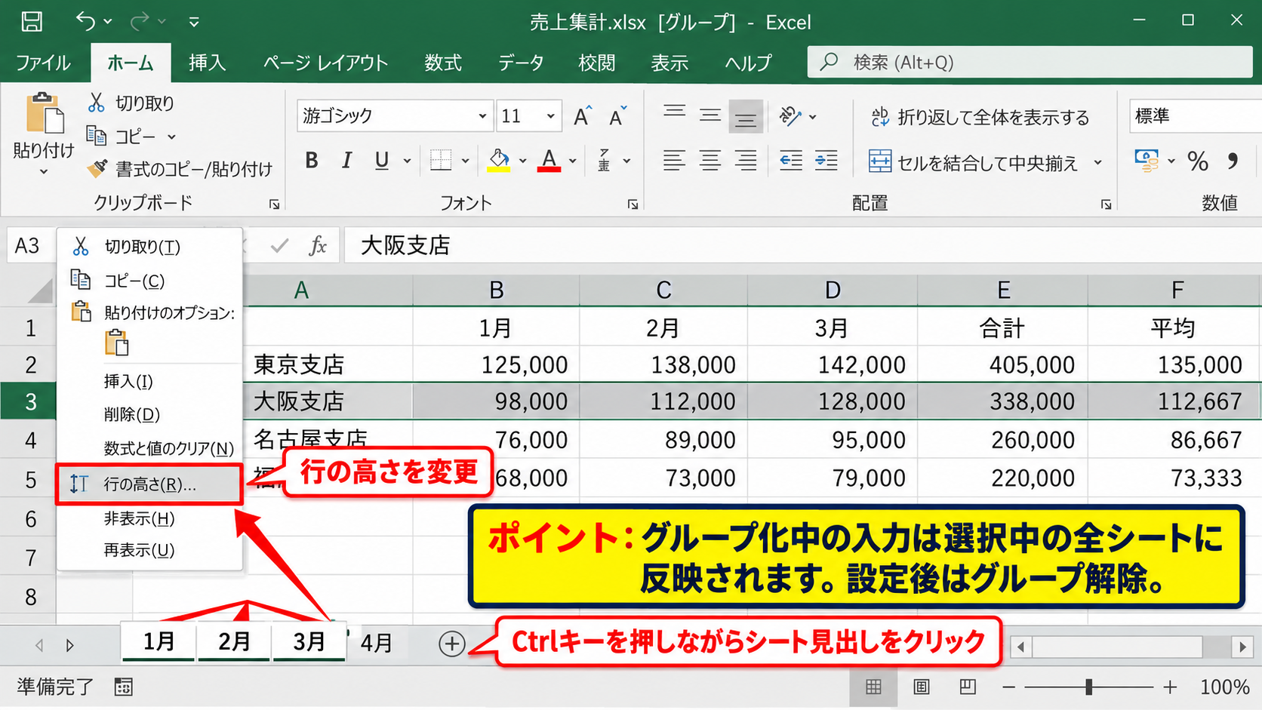Open the undo history dropdown arrow
Screen dimensions: 1262x710
[108, 22]
